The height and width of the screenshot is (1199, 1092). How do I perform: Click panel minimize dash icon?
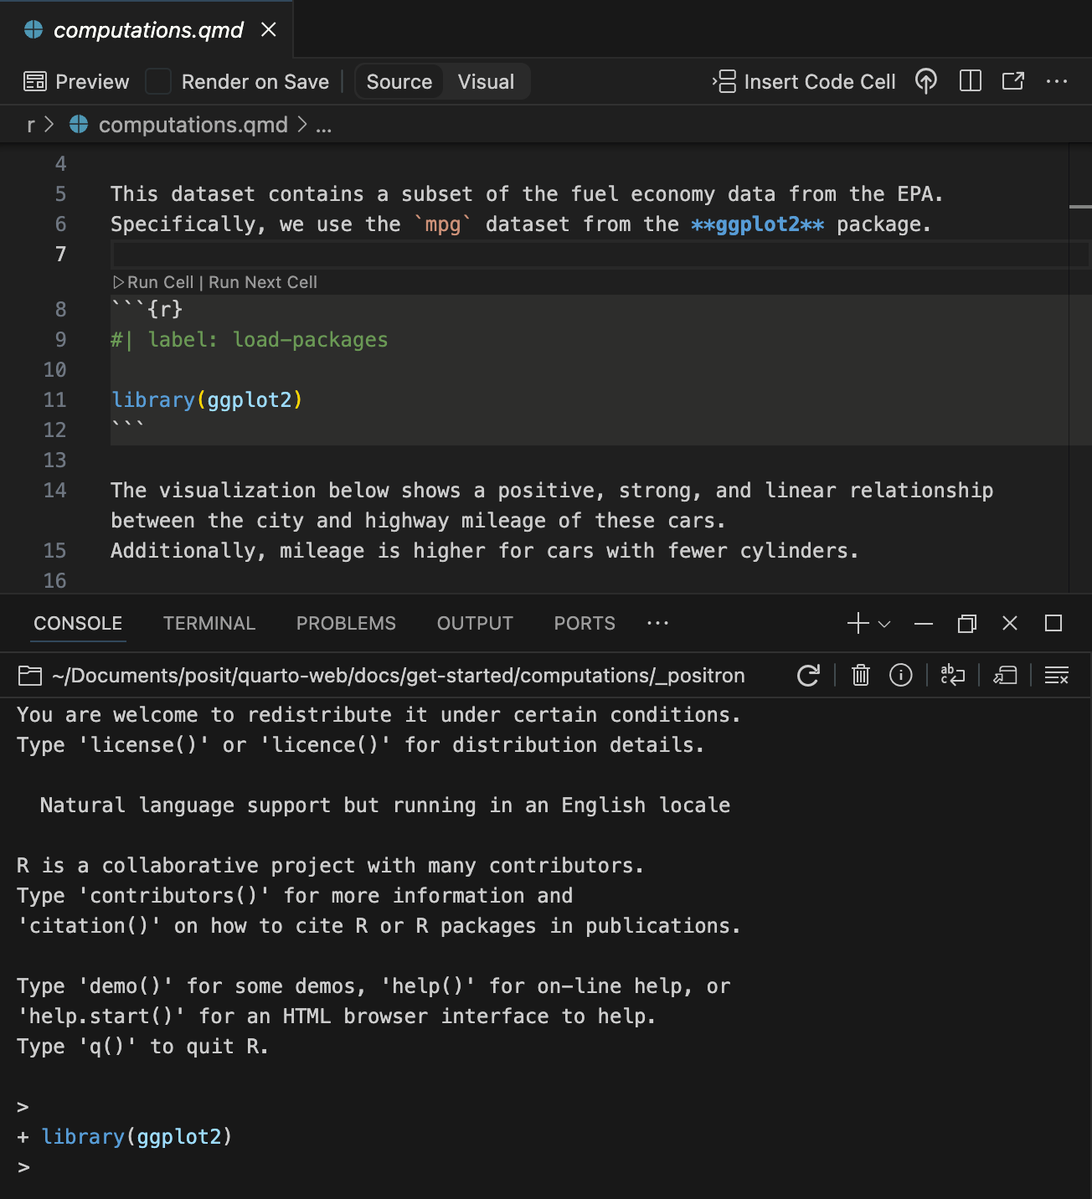click(924, 624)
